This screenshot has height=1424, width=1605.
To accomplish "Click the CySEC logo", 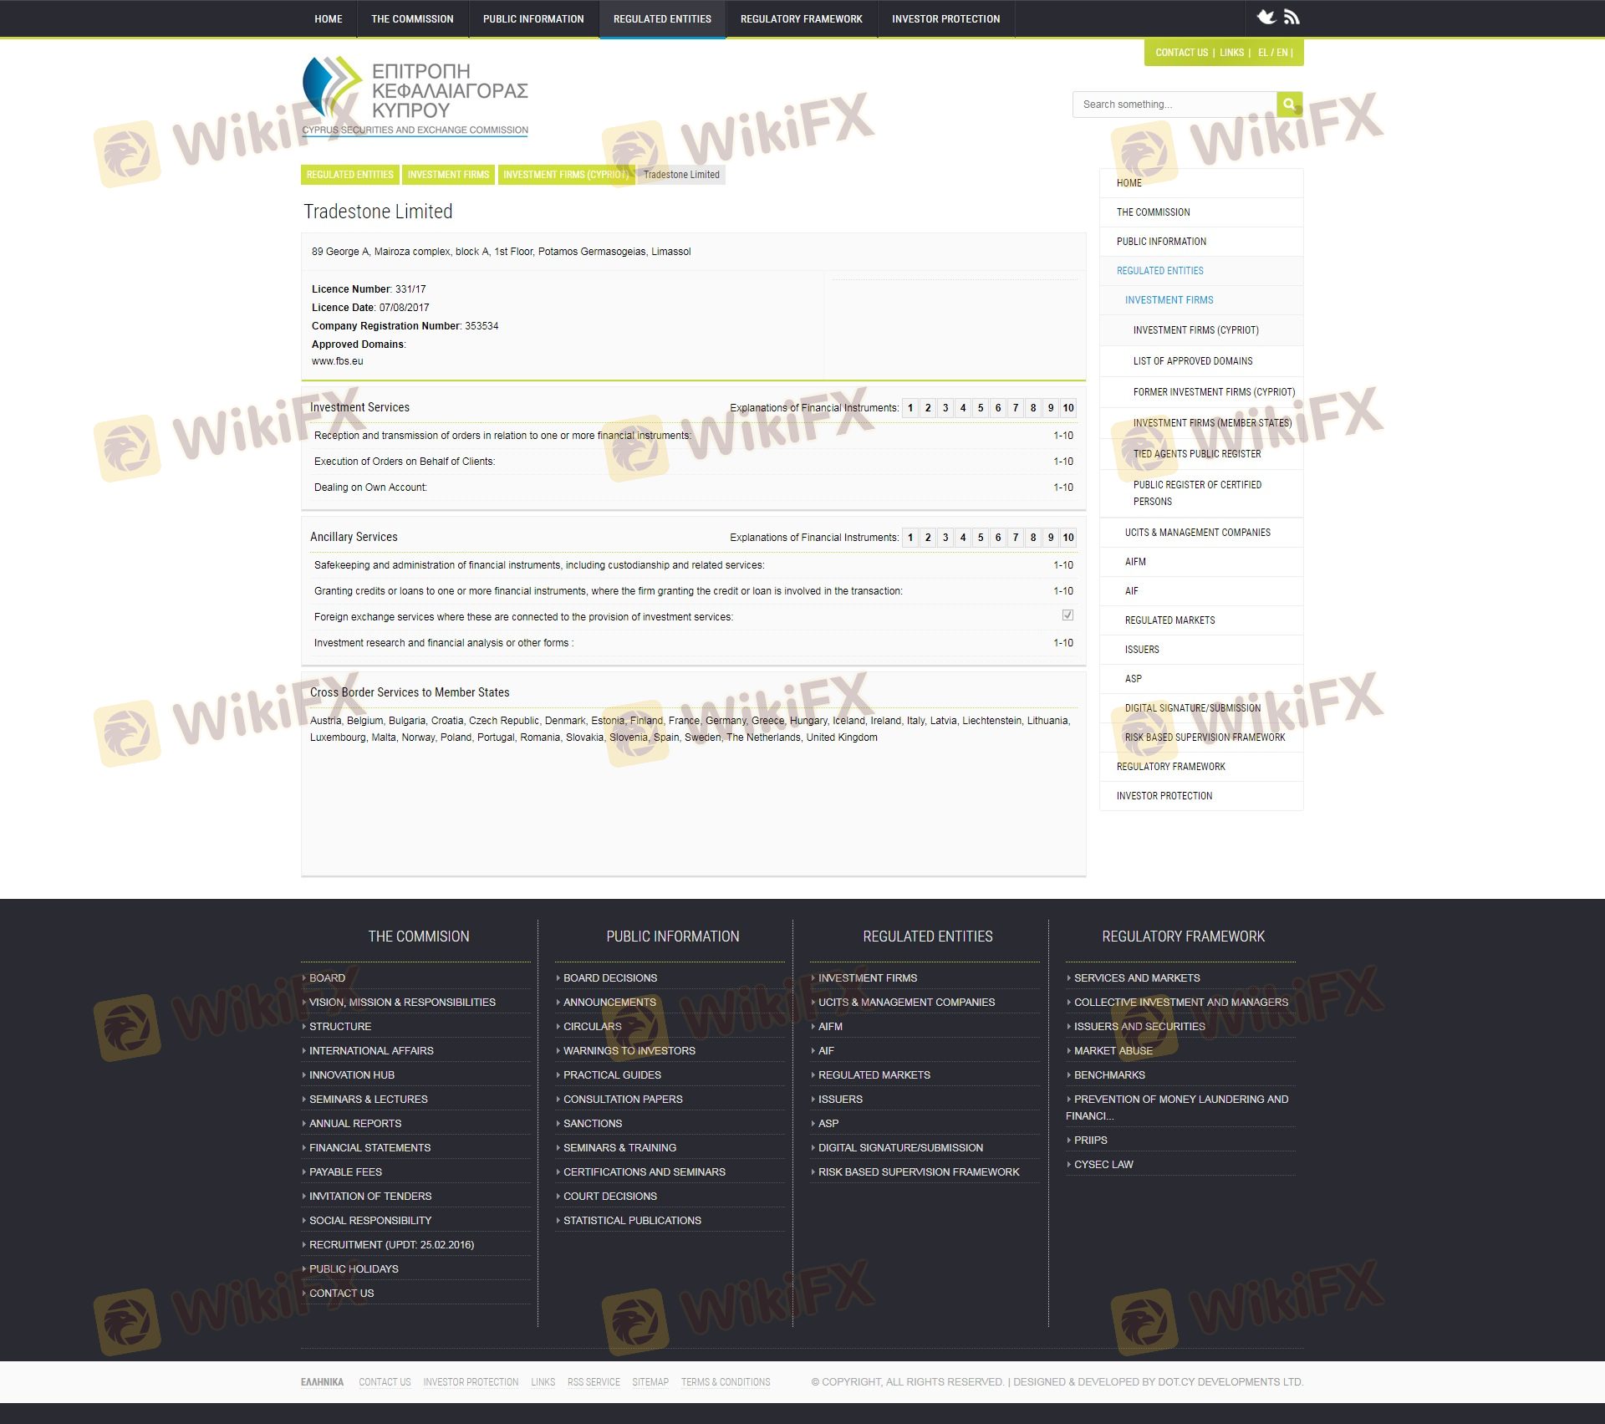I will [x=415, y=96].
